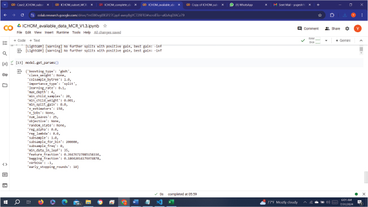Image resolution: width=368 pixels, height=207 pixels.
Task: Collapse the Colab header chevron
Action: pyautogui.click(x=361, y=41)
